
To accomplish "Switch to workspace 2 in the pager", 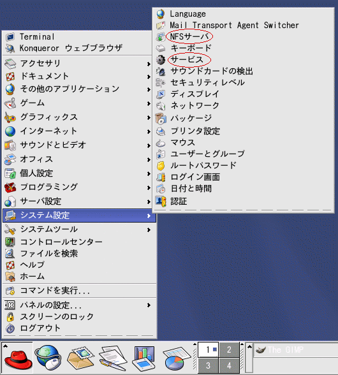I will [229, 349].
